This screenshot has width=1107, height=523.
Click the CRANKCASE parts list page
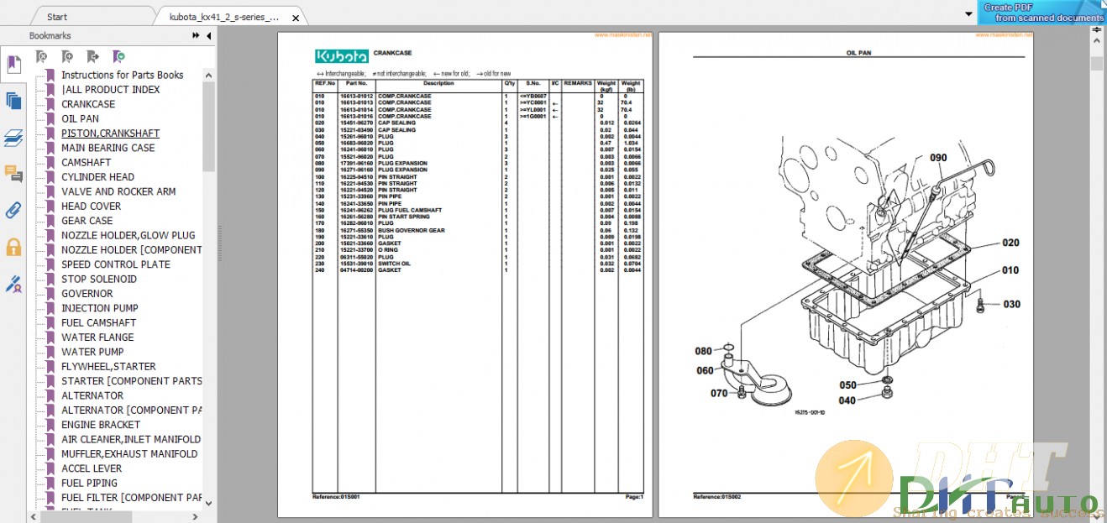tap(464, 275)
